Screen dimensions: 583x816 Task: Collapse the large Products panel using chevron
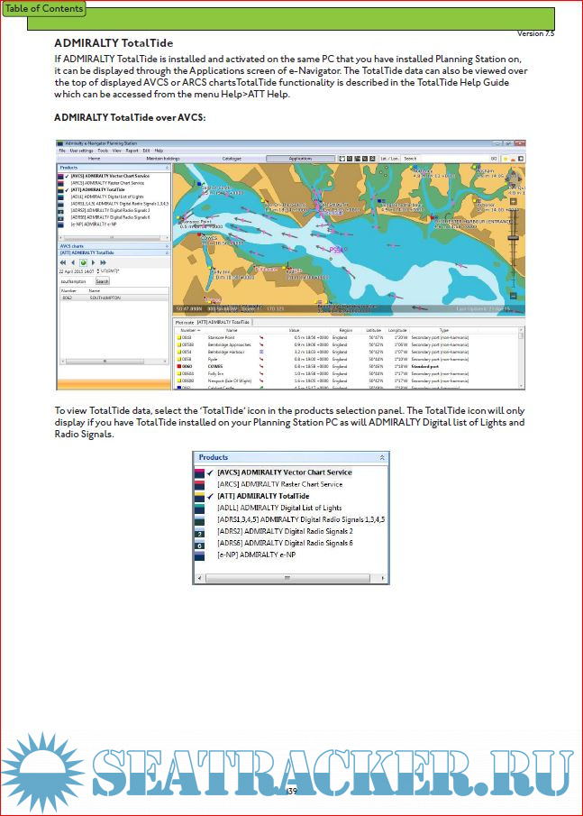coord(381,457)
